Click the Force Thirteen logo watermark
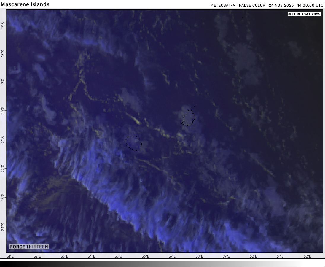 (x=29, y=247)
